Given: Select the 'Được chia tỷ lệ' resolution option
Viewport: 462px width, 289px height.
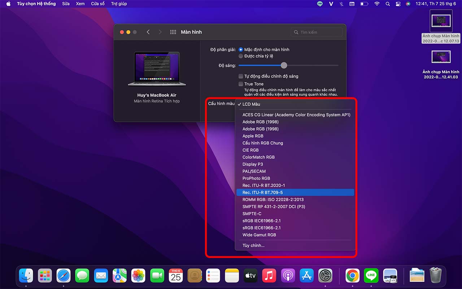Looking at the screenshot, I should coord(241,56).
